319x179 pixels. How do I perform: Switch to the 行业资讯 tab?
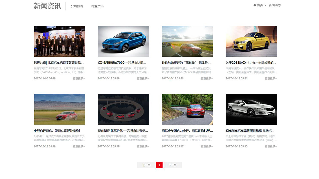point(97,6)
